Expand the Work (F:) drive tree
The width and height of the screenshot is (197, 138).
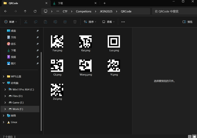pos(5,109)
